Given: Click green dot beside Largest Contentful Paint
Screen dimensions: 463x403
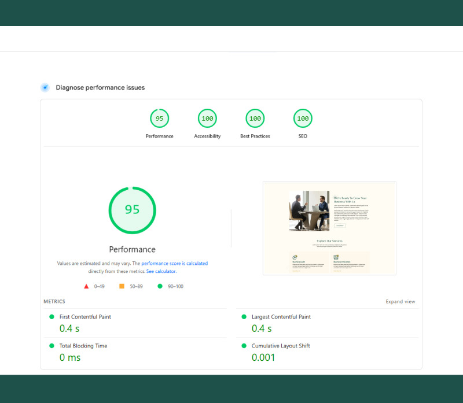Looking at the screenshot, I should click(244, 317).
